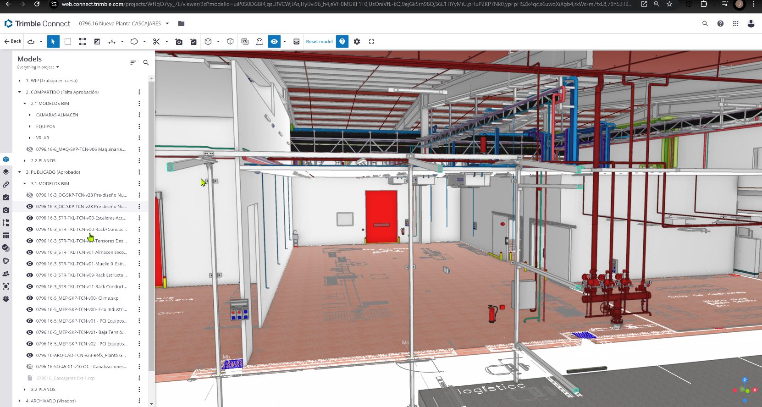Search within the Models panel
This screenshot has height=407, width=762.
click(146, 63)
